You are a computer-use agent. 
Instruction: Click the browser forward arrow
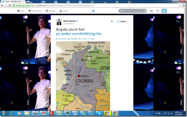(6, 6)
